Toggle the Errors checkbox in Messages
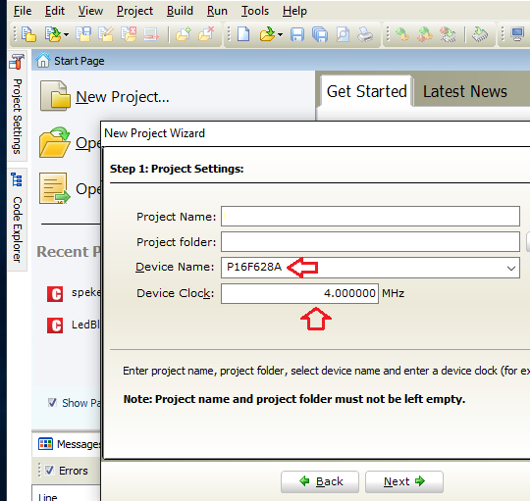This screenshot has height=501, width=531. coord(49,471)
